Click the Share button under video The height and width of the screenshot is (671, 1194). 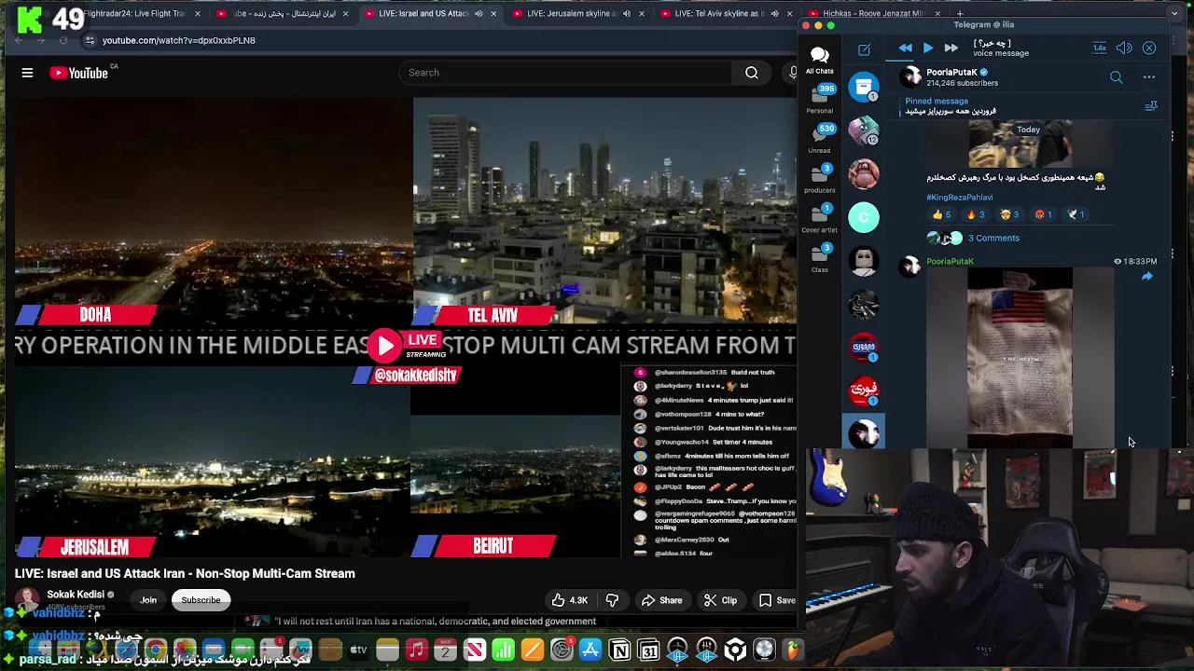coord(661,600)
